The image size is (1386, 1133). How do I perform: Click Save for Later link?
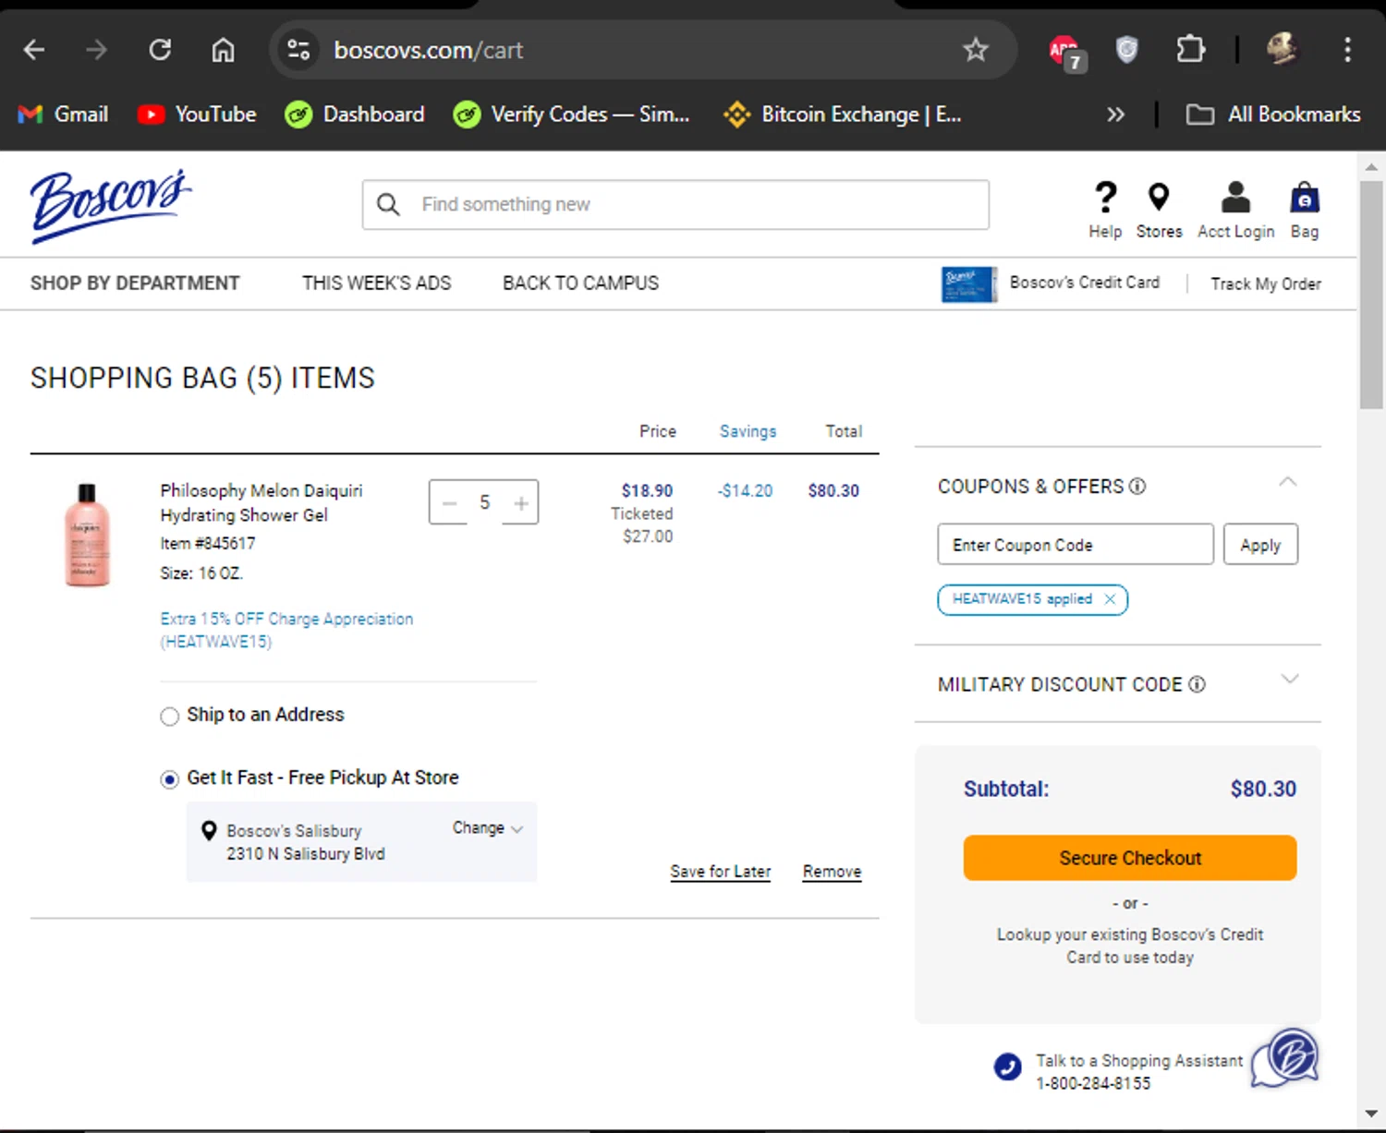click(721, 872)
